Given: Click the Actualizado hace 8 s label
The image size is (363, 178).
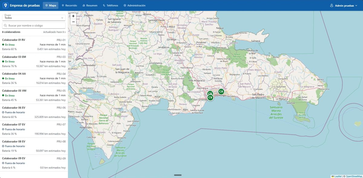Looking at the screenshot, I should 54,32.
